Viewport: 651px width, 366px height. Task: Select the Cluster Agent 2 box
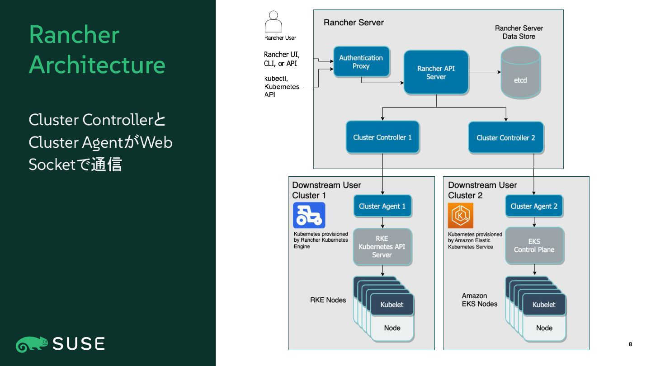pos(534,206)
